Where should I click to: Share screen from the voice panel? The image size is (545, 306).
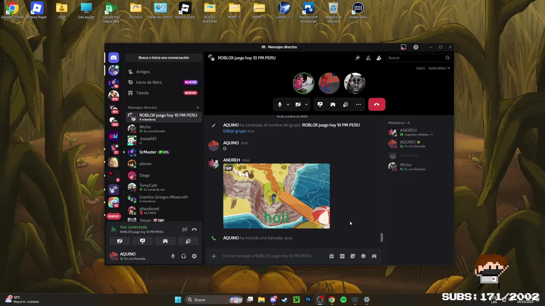[x=143, y=241]
